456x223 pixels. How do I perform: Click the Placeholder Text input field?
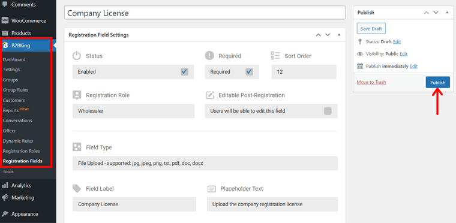click(272, 204)
